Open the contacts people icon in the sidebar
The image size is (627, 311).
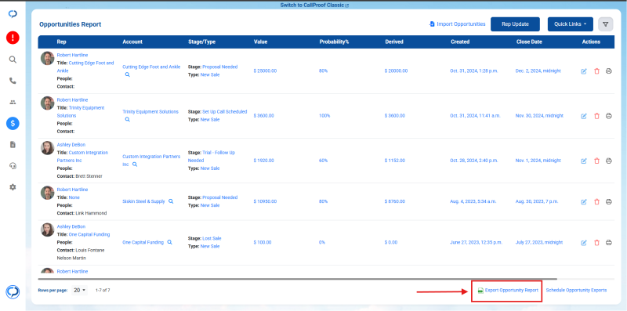coord(13,103)
